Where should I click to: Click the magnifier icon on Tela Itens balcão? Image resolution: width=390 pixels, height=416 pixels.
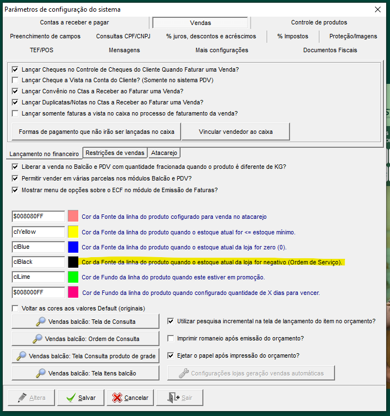40,373
